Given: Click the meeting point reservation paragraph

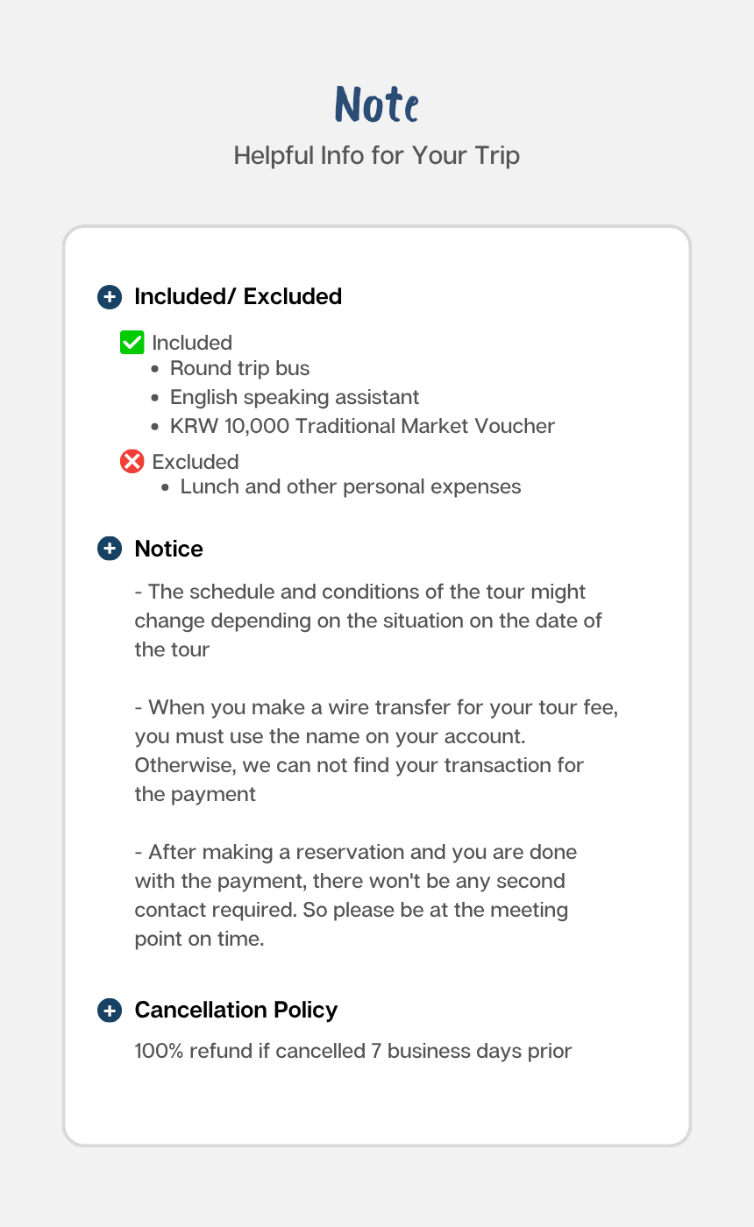Looking at the screenshot, I should coord(355,895).
